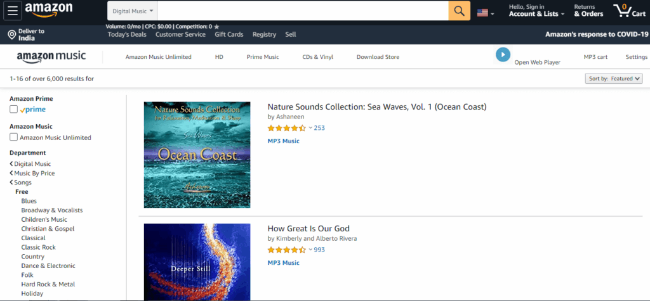This screenshot has width=650, height=301.
Task: Click the Amazon logo
Action: point(49,11)
